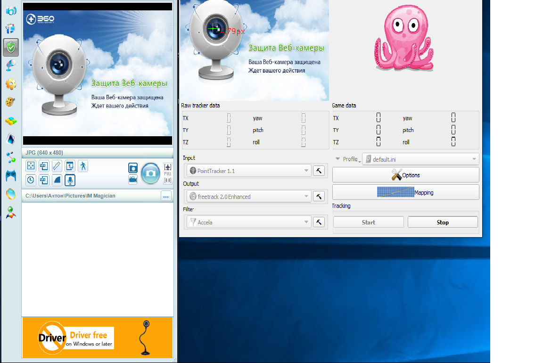This screenshot has height=363, width=543.
Task: Open the Accela Filter dropdown
Action: pos(249,222)
